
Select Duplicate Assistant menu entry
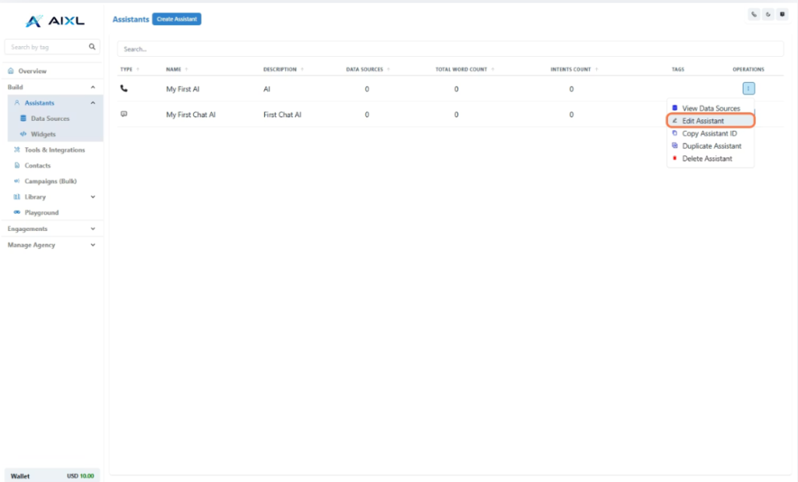coord(711,146)
